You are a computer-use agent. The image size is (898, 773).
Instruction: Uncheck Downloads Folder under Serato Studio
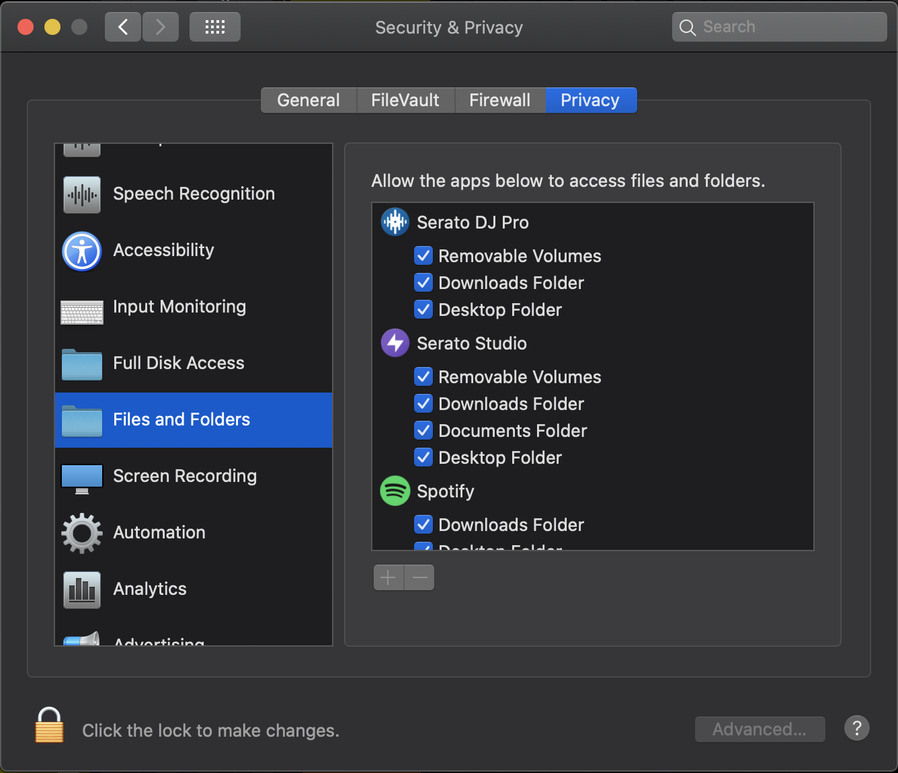423,403
